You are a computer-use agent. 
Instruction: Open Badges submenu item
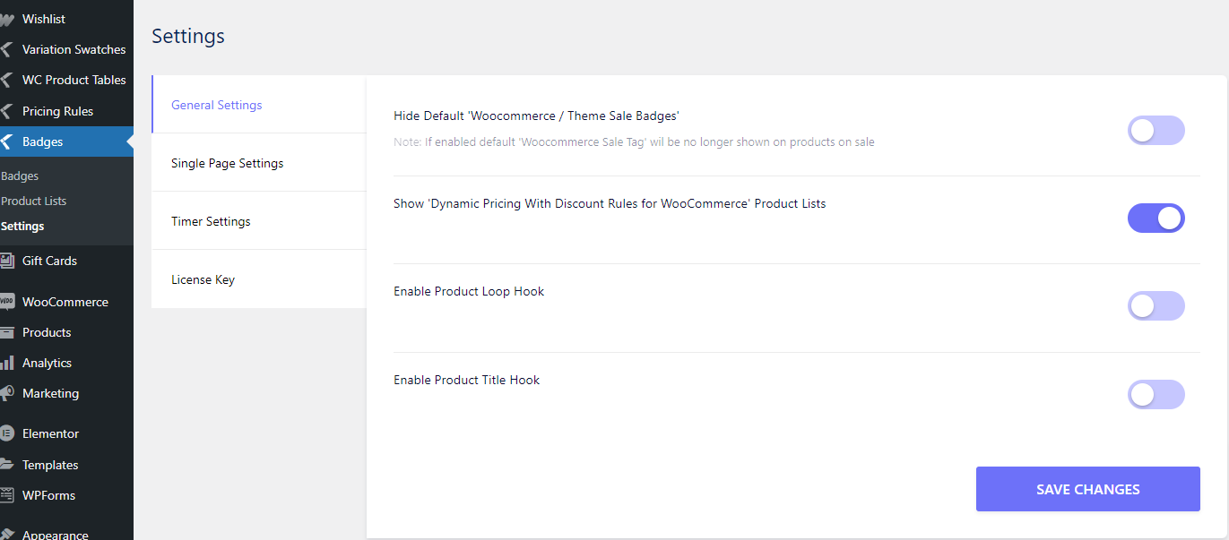pos(20,176)
